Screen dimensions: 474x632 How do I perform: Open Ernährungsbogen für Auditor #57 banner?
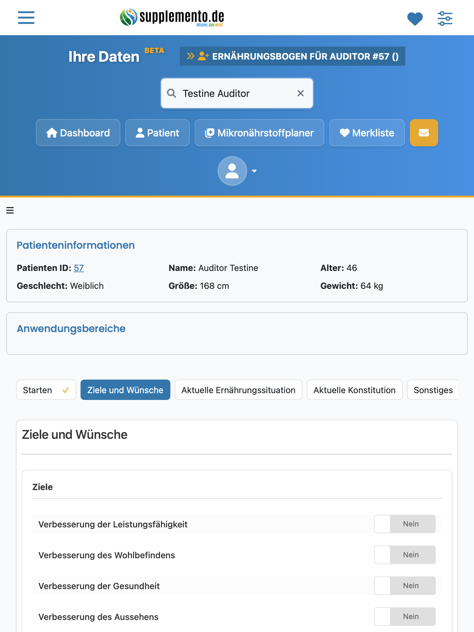293,56
